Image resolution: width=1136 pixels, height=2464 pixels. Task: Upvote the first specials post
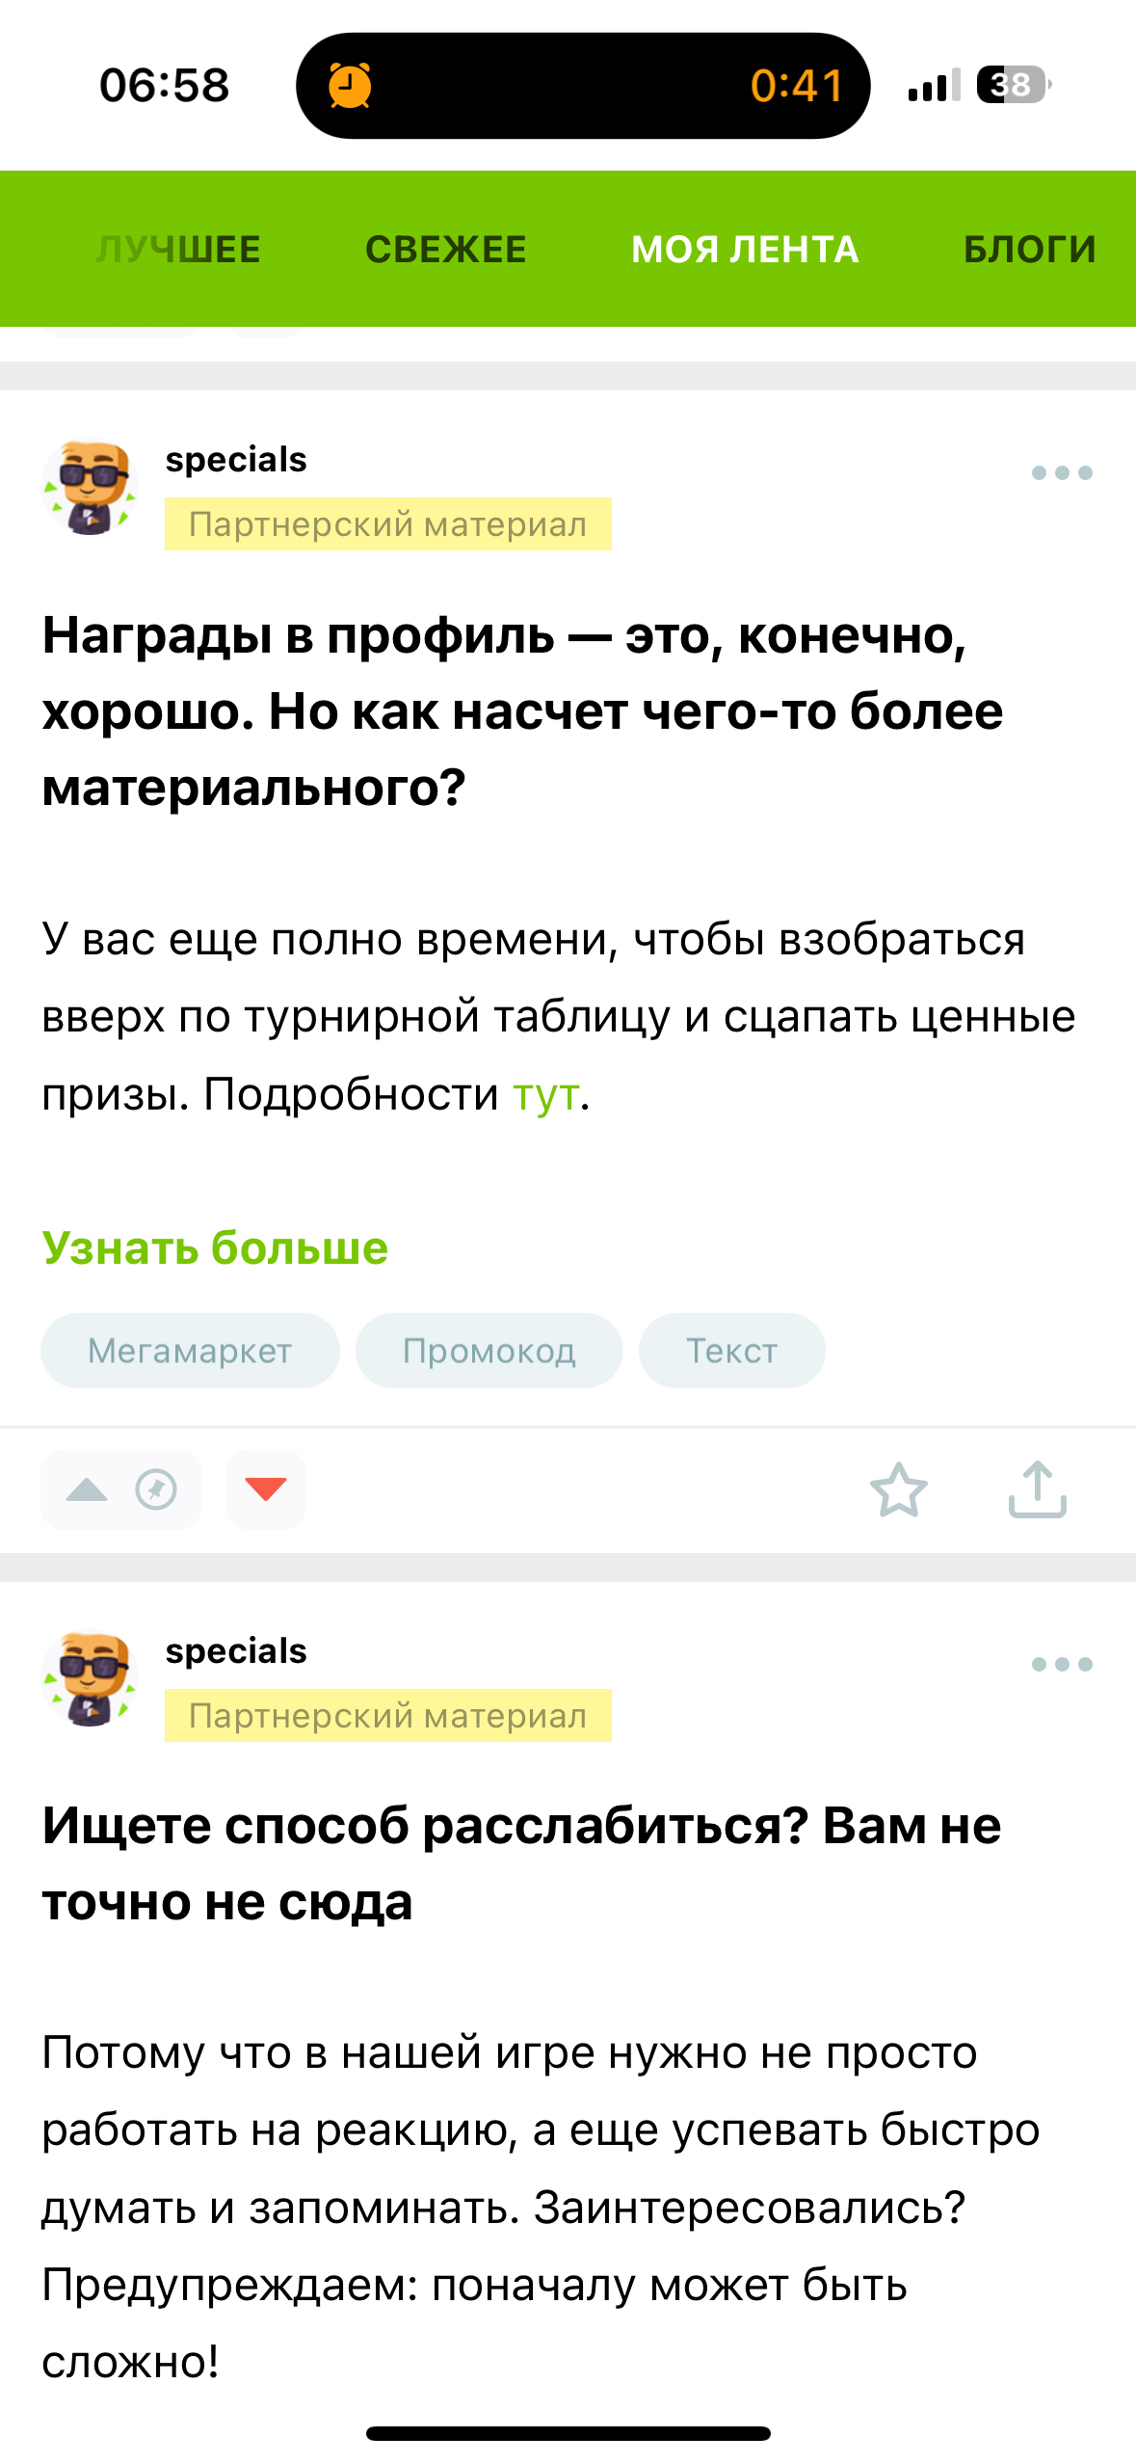[x=88, y=1489]
